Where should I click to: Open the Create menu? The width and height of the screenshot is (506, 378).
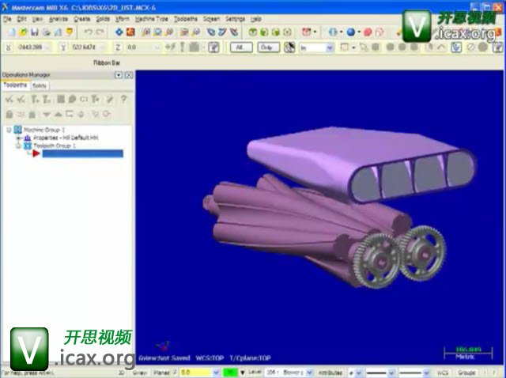82,19
